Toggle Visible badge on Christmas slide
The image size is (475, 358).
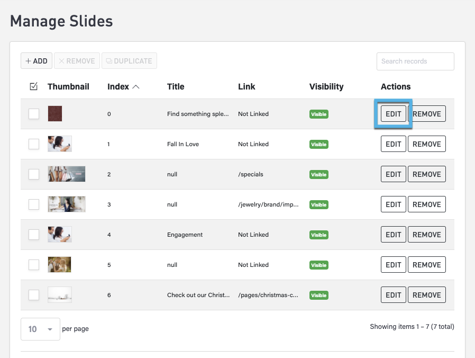pyautogui.click(x=318, y=296)
